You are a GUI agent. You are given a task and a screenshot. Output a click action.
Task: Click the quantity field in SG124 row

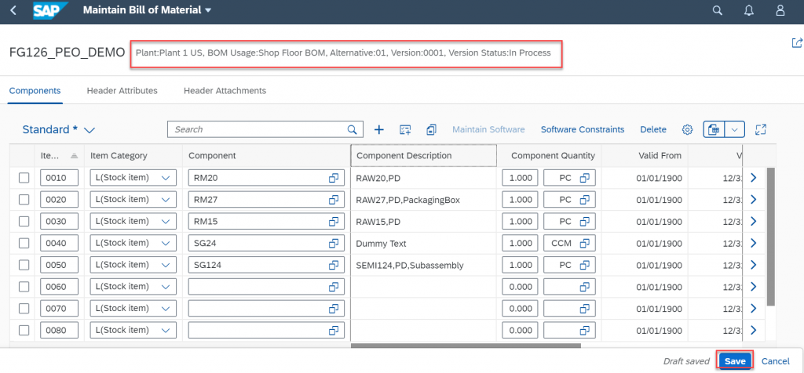520,265
